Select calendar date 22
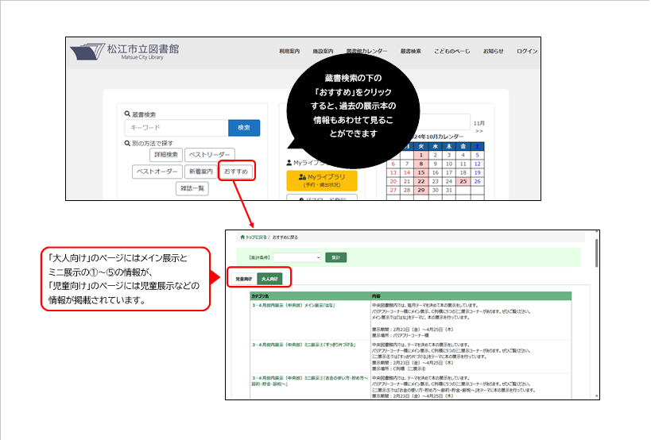This screenshot has width=651, height=440. pyautogui.click(x=421, y=181)
